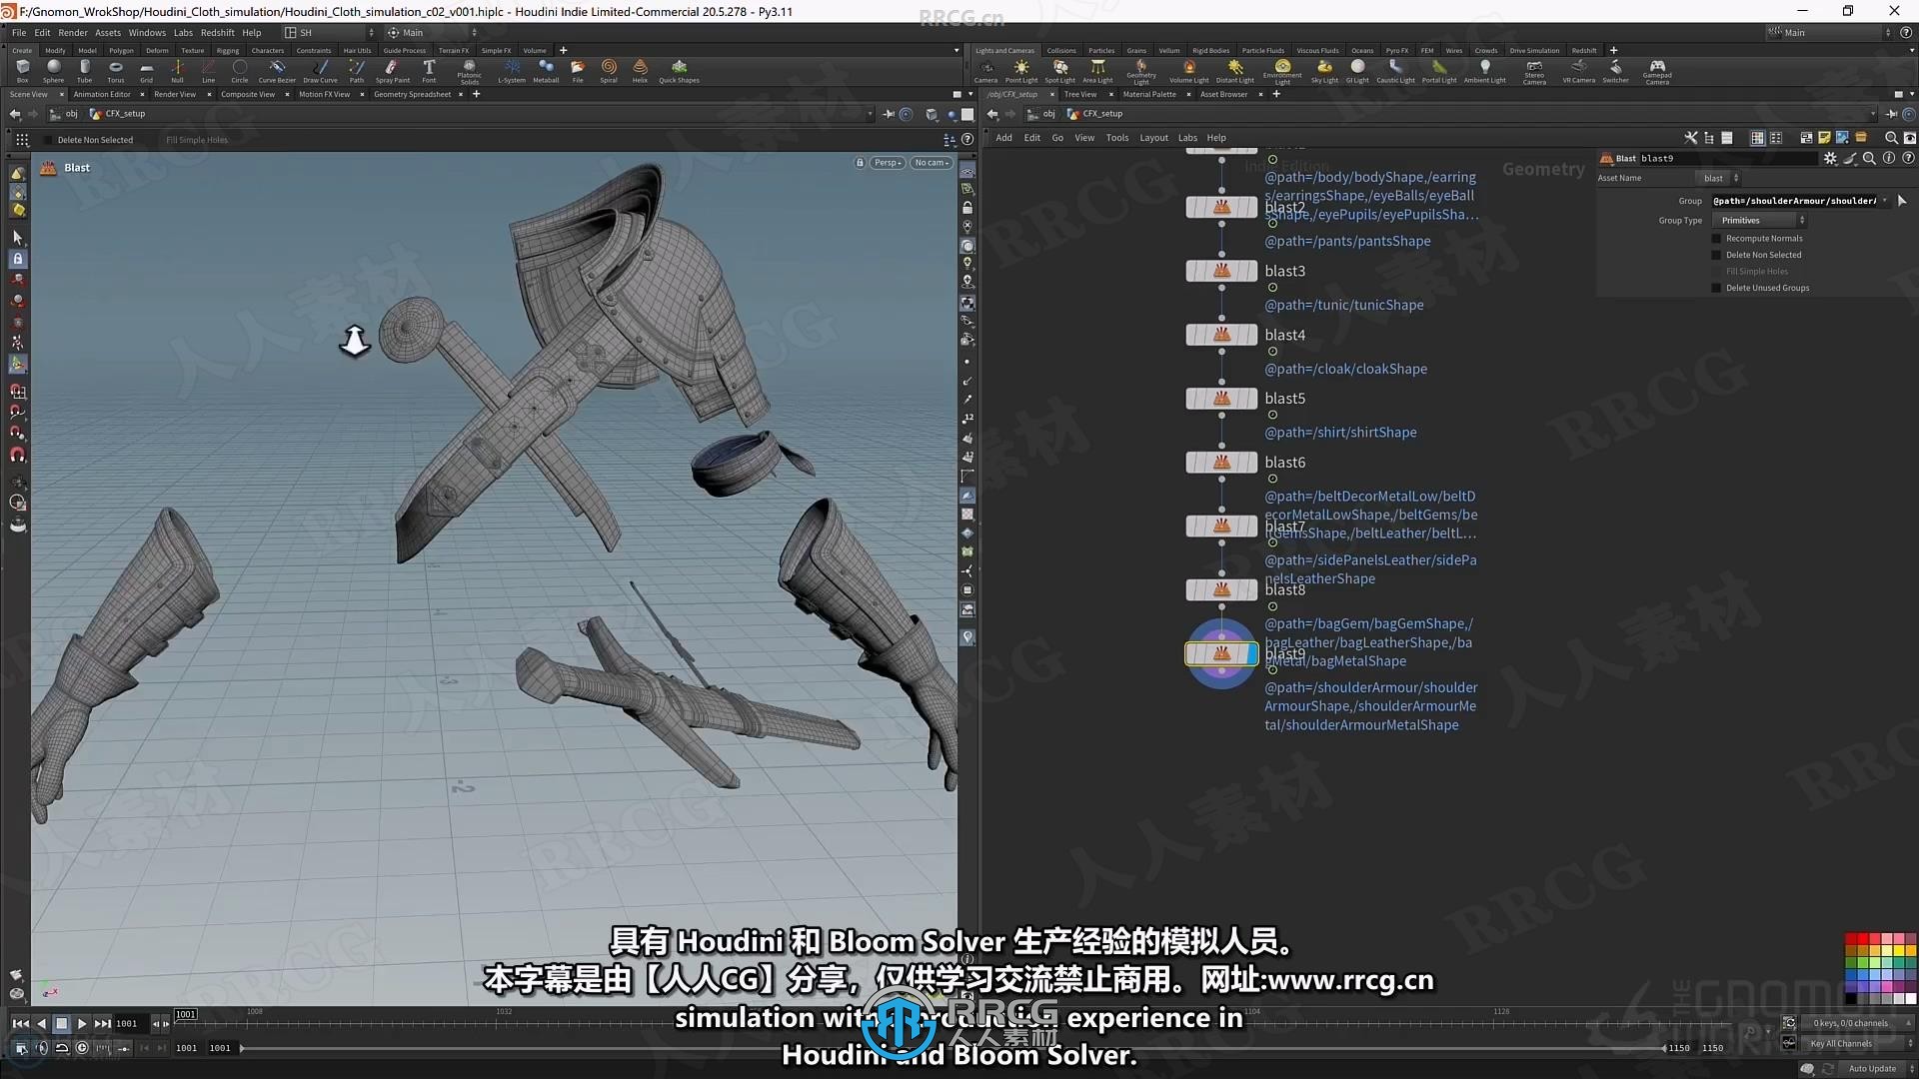
Task: Select the L-System shelf tool
Action: click(x=512, y=71)
